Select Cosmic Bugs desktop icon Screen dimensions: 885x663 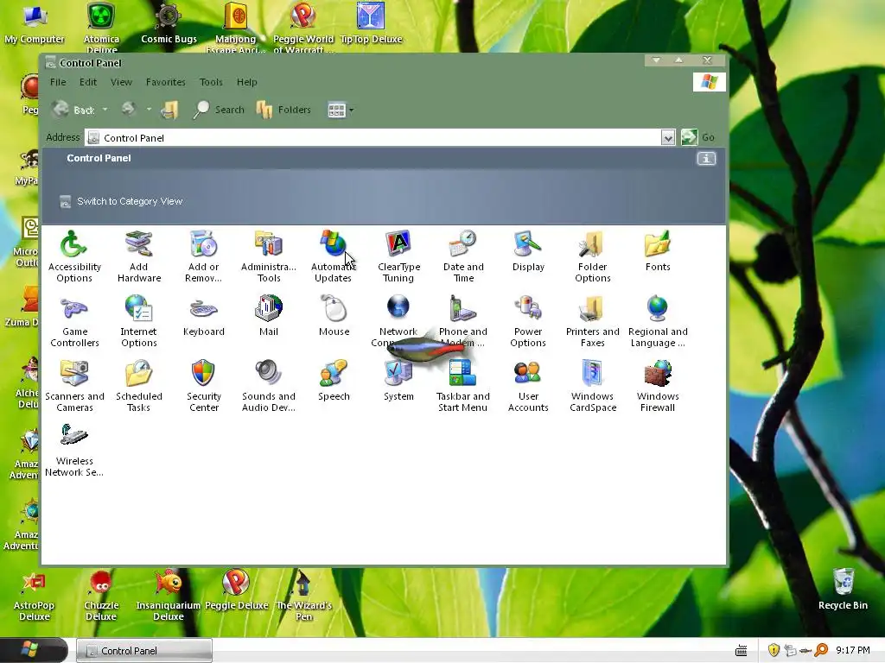coord(169,23)
